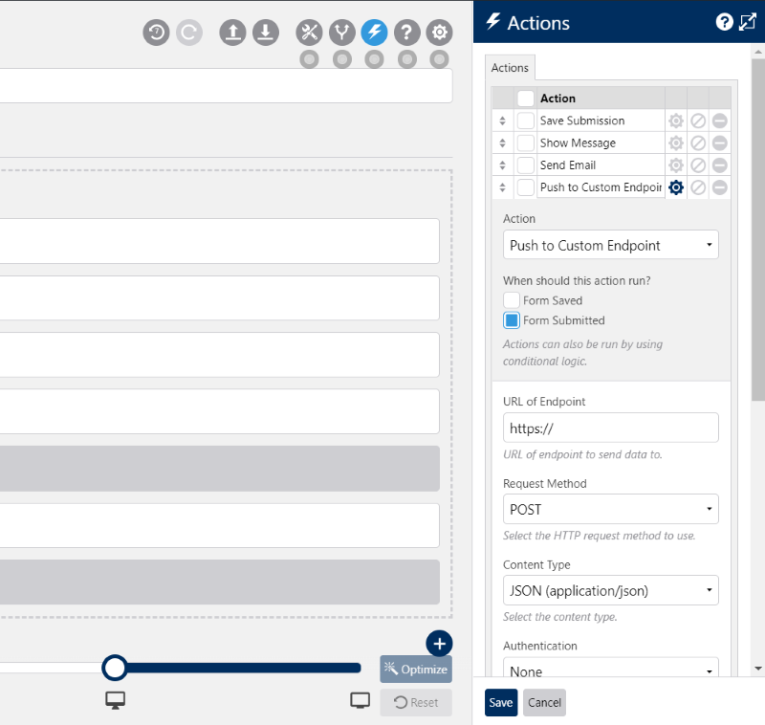Remove the Show Message action
Screen dimensions: 765x725
pos(720,143)
